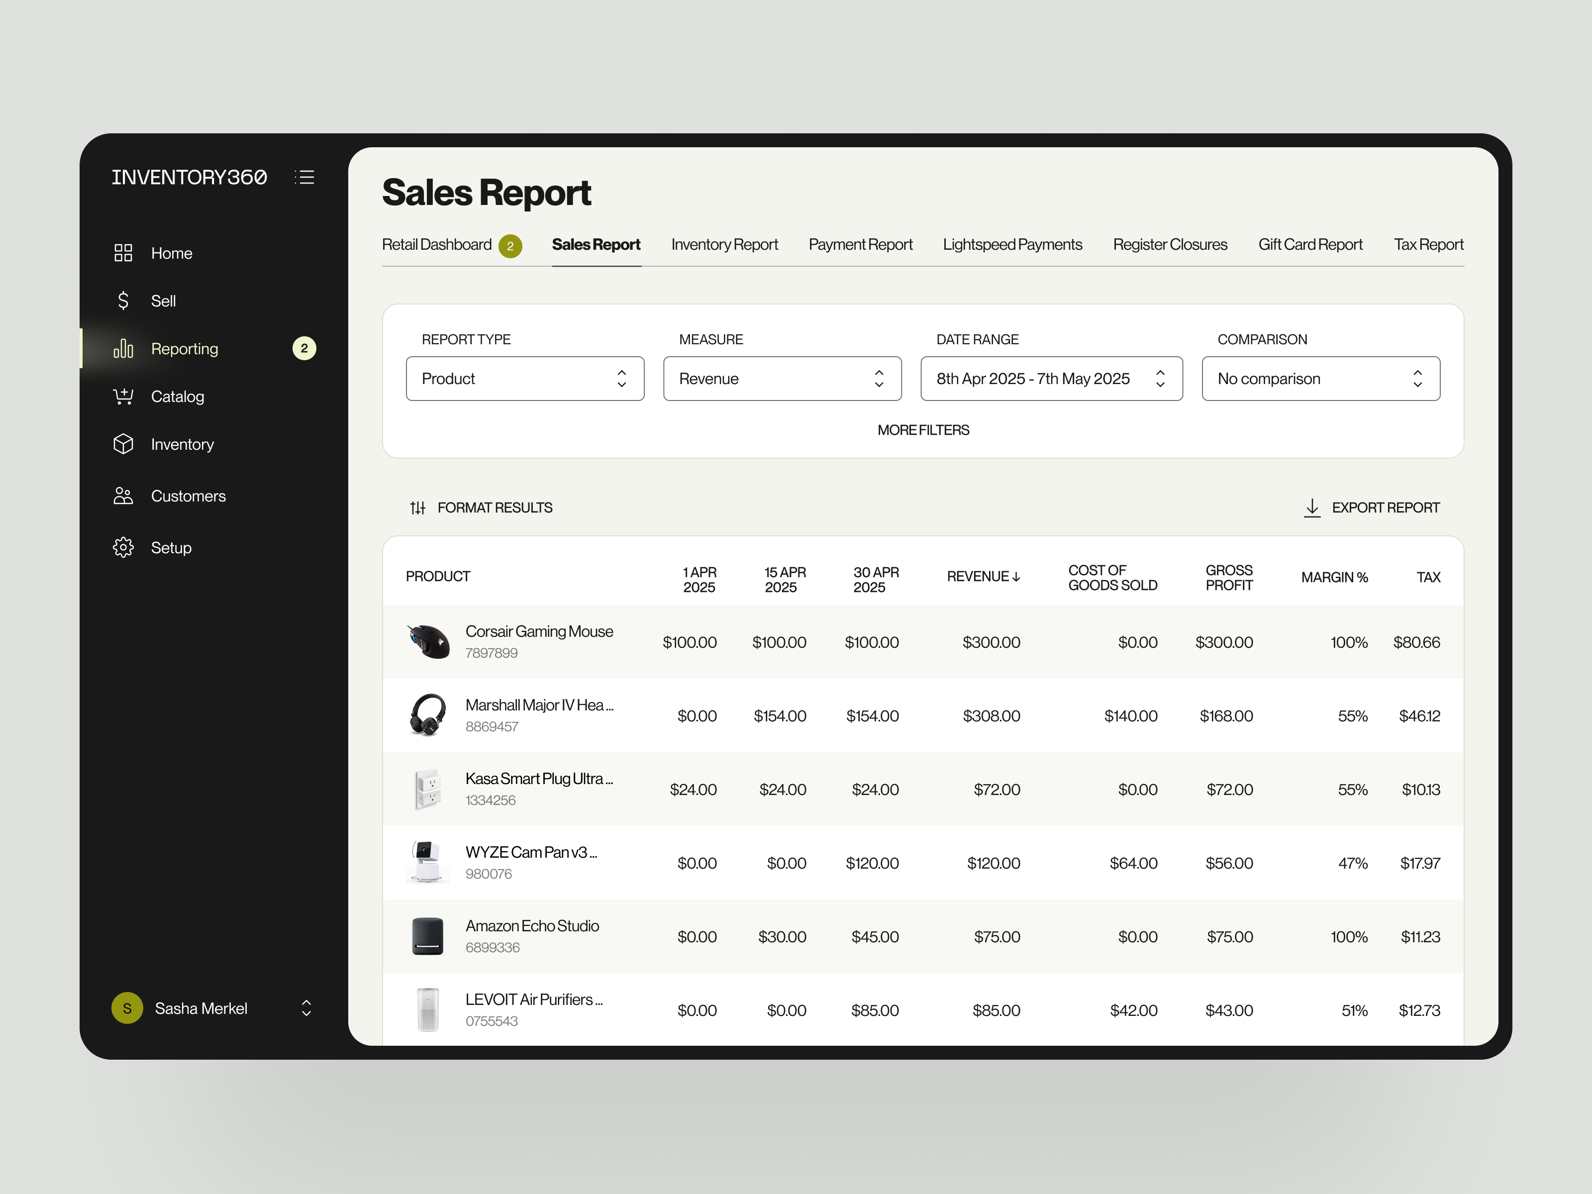
Task: Go to the Register Closures tab
Action: point(1170,245)
